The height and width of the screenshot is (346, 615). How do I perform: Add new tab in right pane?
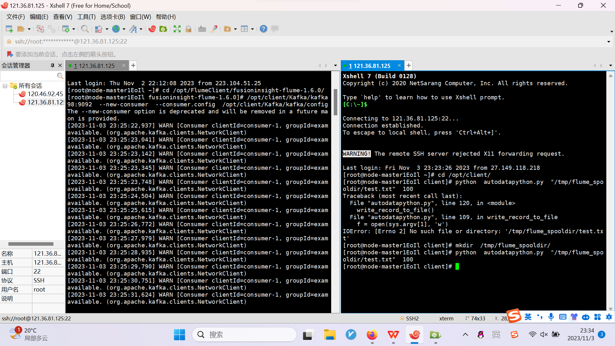[408, 66]
